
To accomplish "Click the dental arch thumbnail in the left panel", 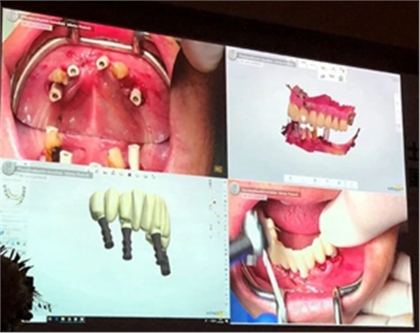I will 15,194.
